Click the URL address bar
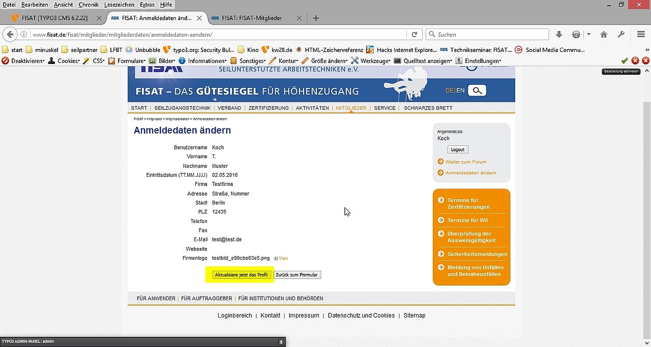The height and width of the screenshot is (347, 651). (x=219, y=35)
